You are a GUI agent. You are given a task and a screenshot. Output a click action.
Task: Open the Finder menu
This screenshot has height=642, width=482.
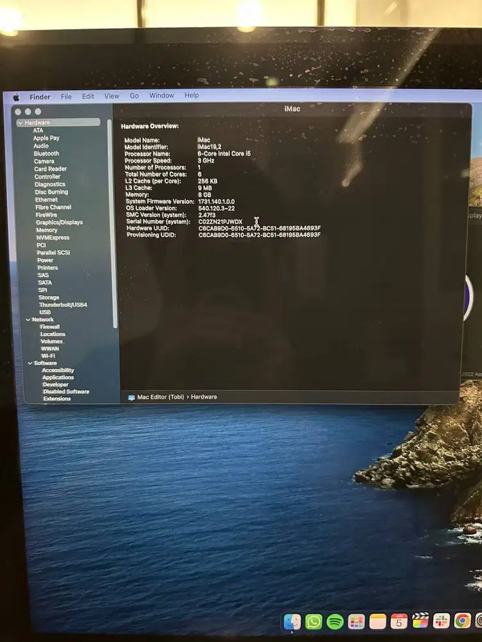[x=40, y=97]
